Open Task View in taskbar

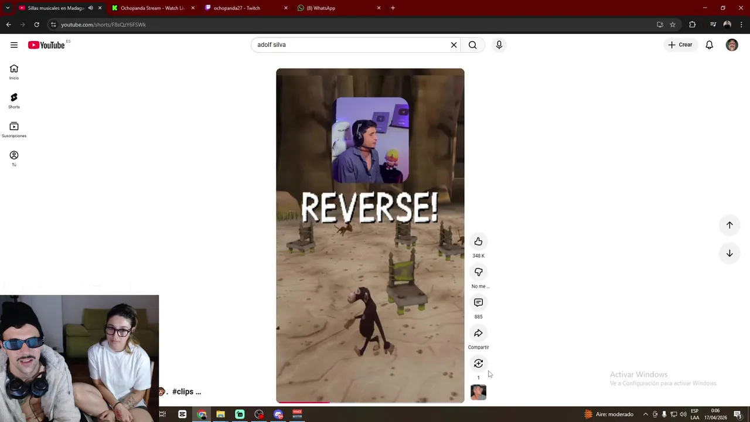(x=162, y=414)
